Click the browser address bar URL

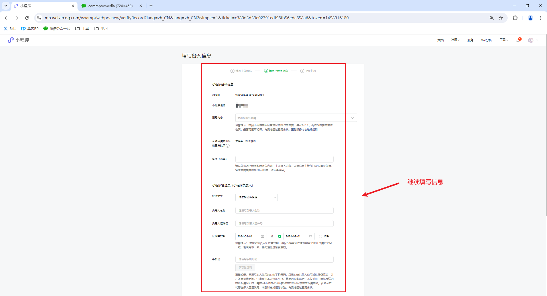tap(197, 18)
